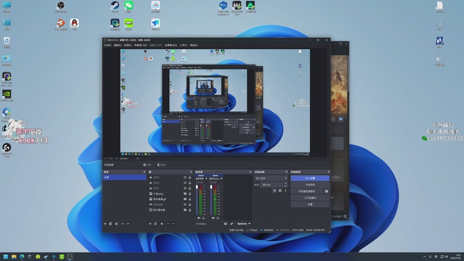Open WeChat desktop shortcut icon
Viewport: 464px width, 261px height.
coord(128,6)
